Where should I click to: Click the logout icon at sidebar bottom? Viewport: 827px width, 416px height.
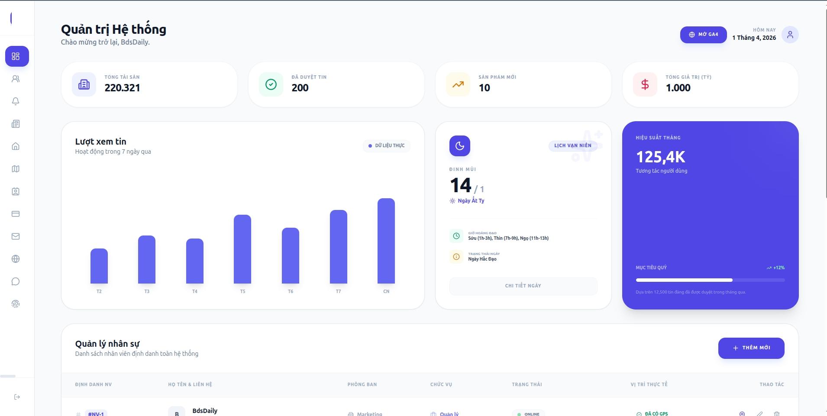click(x=17, y=397)
